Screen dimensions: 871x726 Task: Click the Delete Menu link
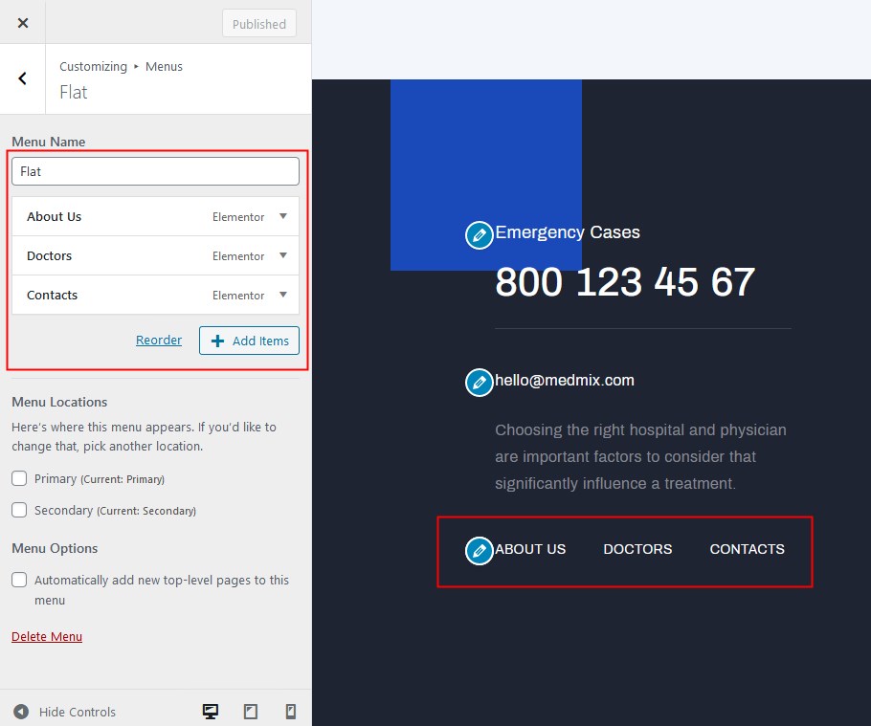pos(47,637)
